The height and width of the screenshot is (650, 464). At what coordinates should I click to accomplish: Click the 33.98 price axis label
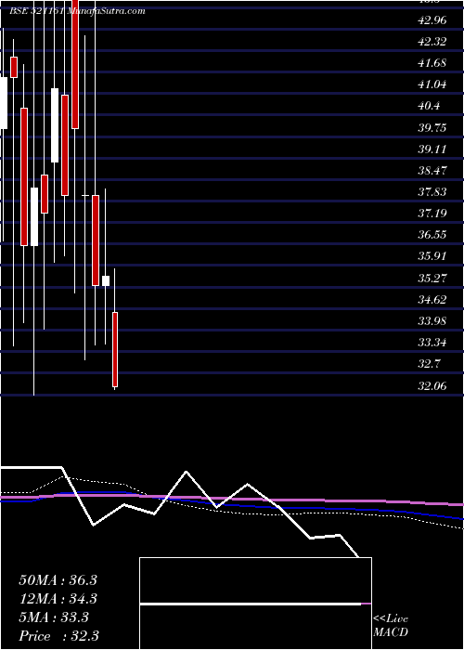coord(432,321)
